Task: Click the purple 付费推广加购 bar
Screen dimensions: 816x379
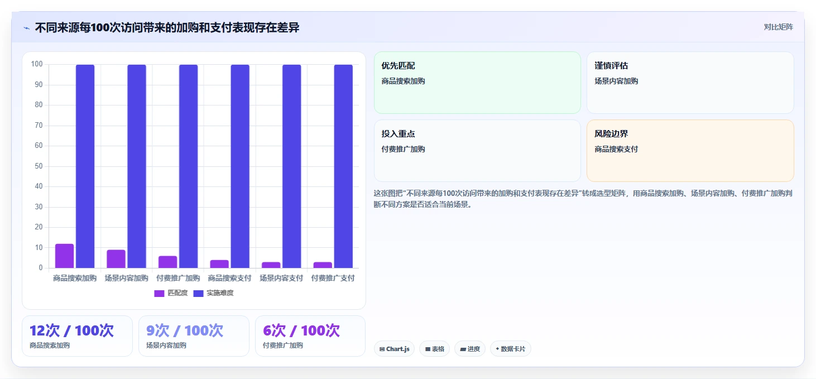Action: 167,262
